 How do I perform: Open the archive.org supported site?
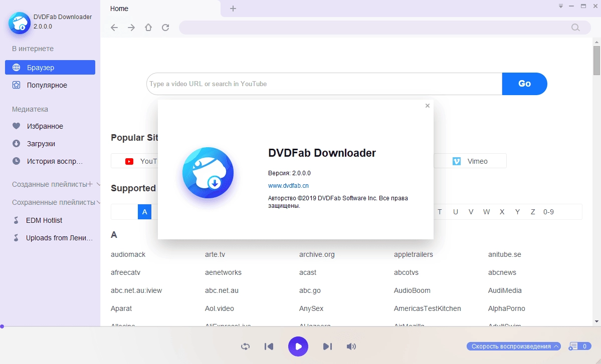point(317,254)
